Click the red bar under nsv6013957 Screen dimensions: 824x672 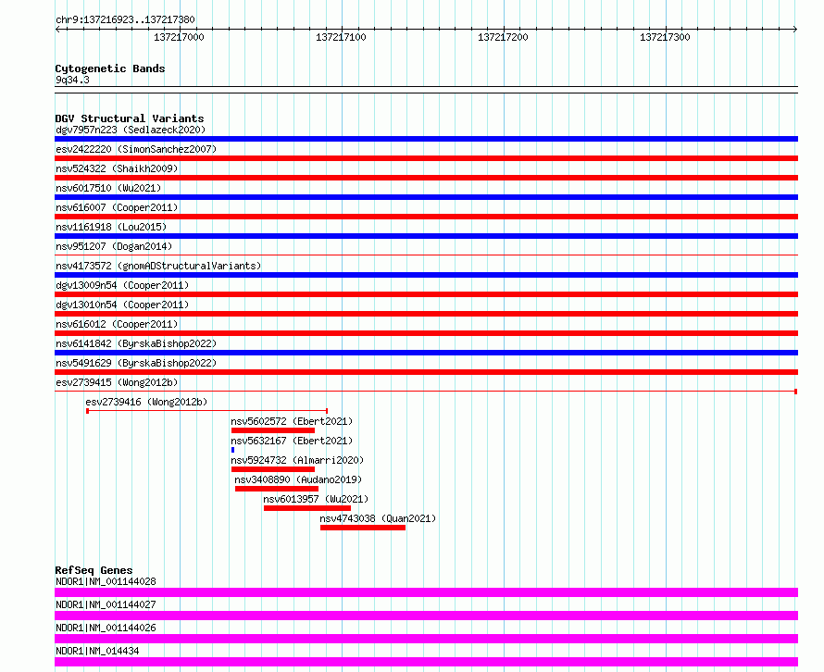306,508
